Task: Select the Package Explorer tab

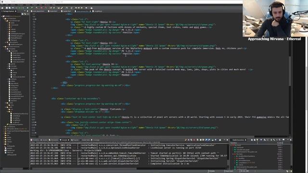Action: 9,11
